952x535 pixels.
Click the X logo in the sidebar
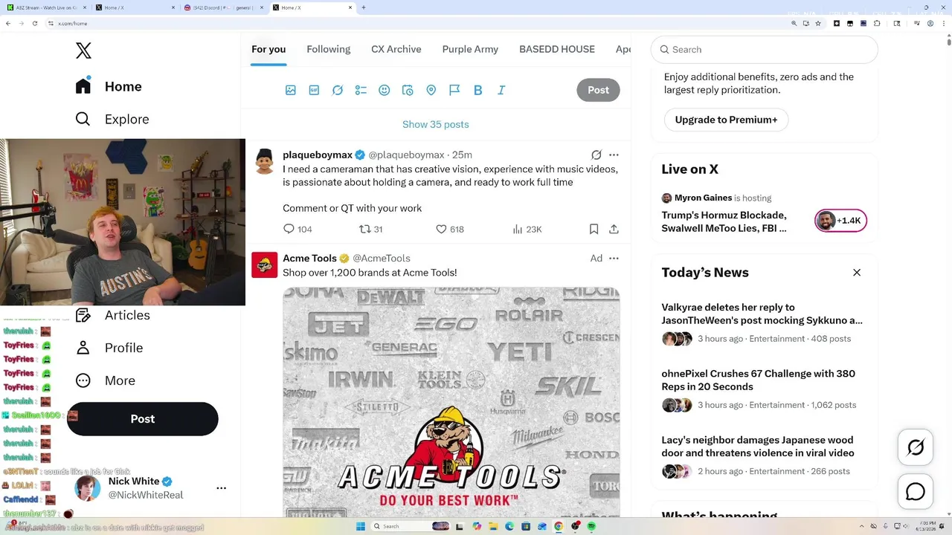(x=83, y=51)
